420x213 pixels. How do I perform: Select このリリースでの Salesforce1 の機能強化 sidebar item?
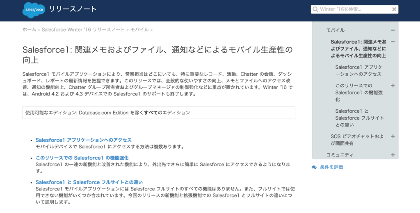click(x=359, y=93)
